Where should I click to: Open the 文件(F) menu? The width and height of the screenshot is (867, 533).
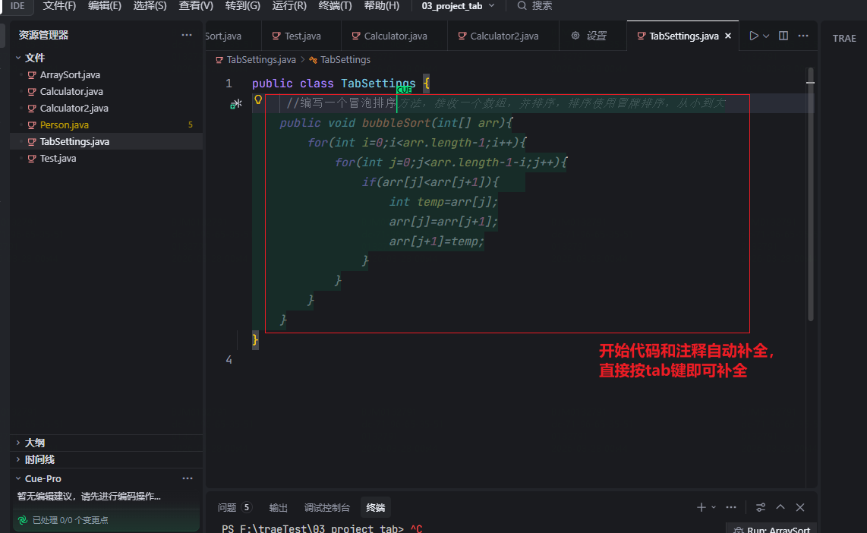(x=59, y=6)
